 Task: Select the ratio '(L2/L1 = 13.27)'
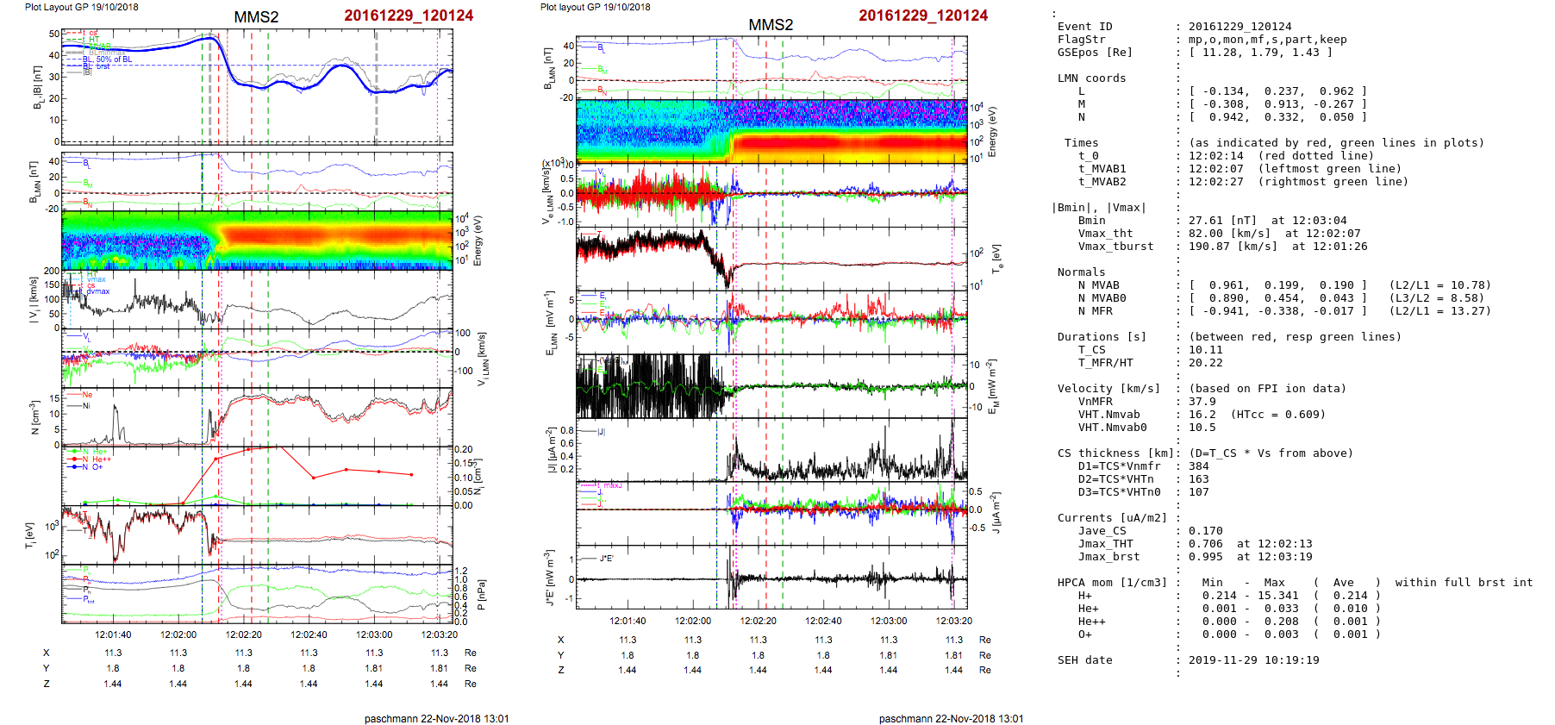[x=1440, y=311]
